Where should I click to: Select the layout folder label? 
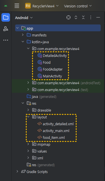pyautogui.click(x=42, y=117)
